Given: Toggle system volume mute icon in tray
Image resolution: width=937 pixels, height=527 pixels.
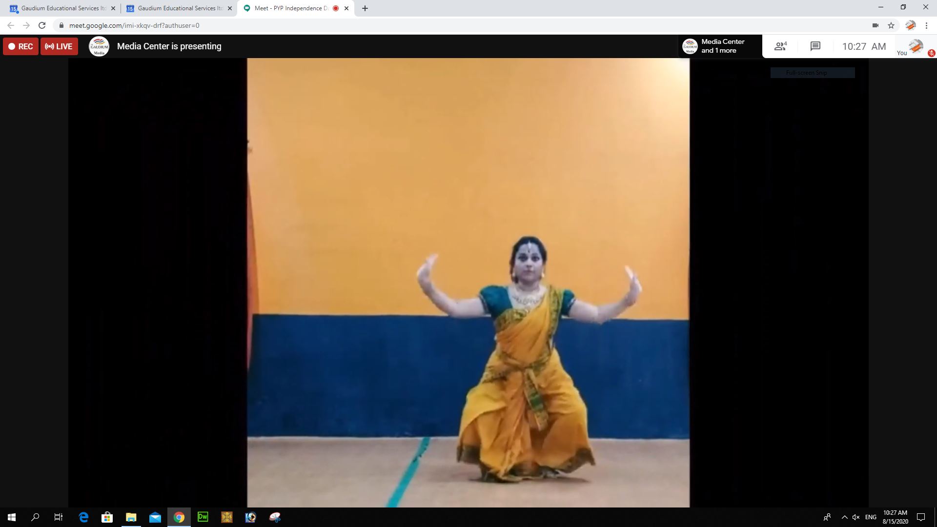Looking at the screenshot, I should pos(856,517).
